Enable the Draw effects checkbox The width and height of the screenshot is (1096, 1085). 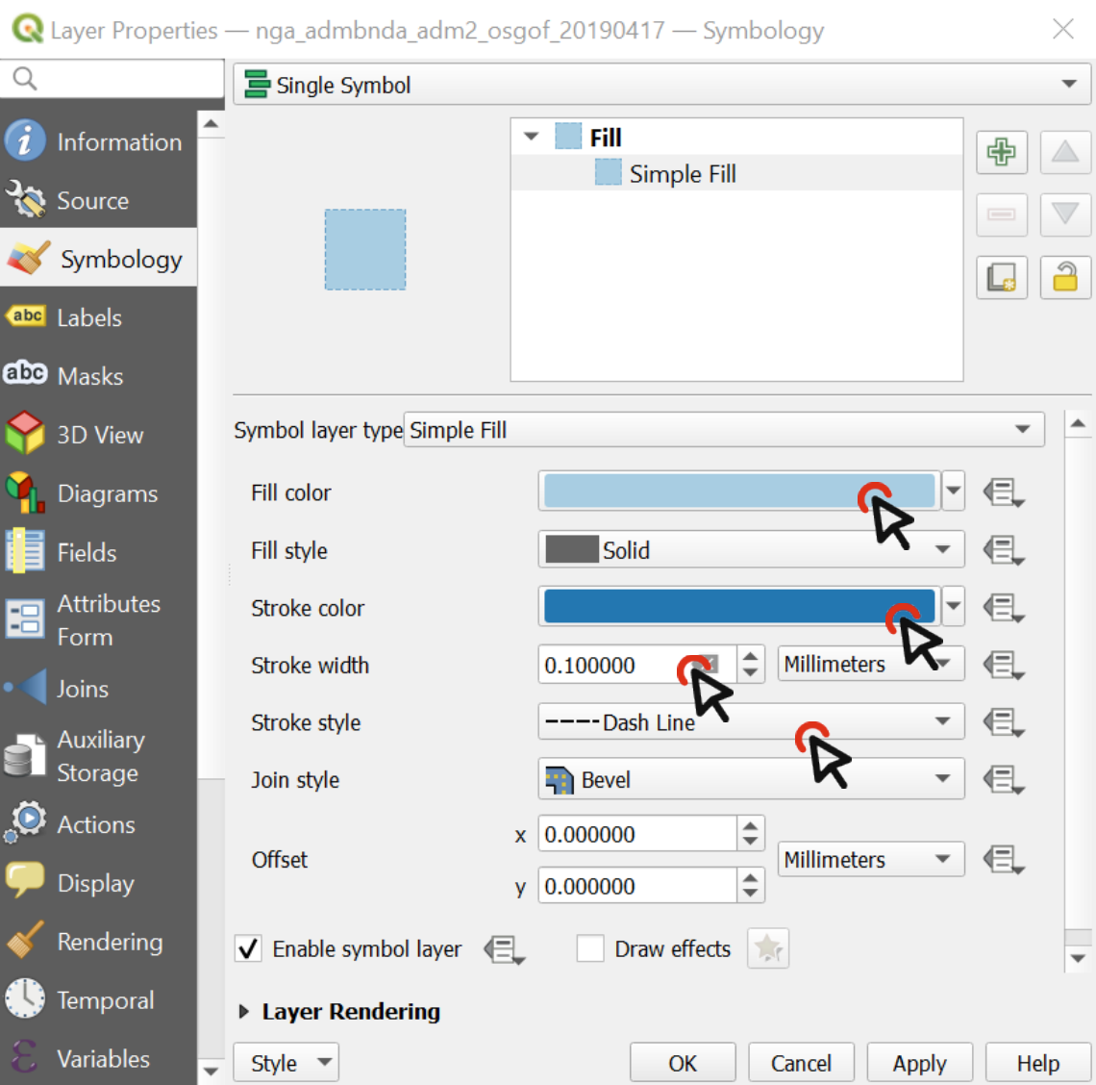pos(589,949)
